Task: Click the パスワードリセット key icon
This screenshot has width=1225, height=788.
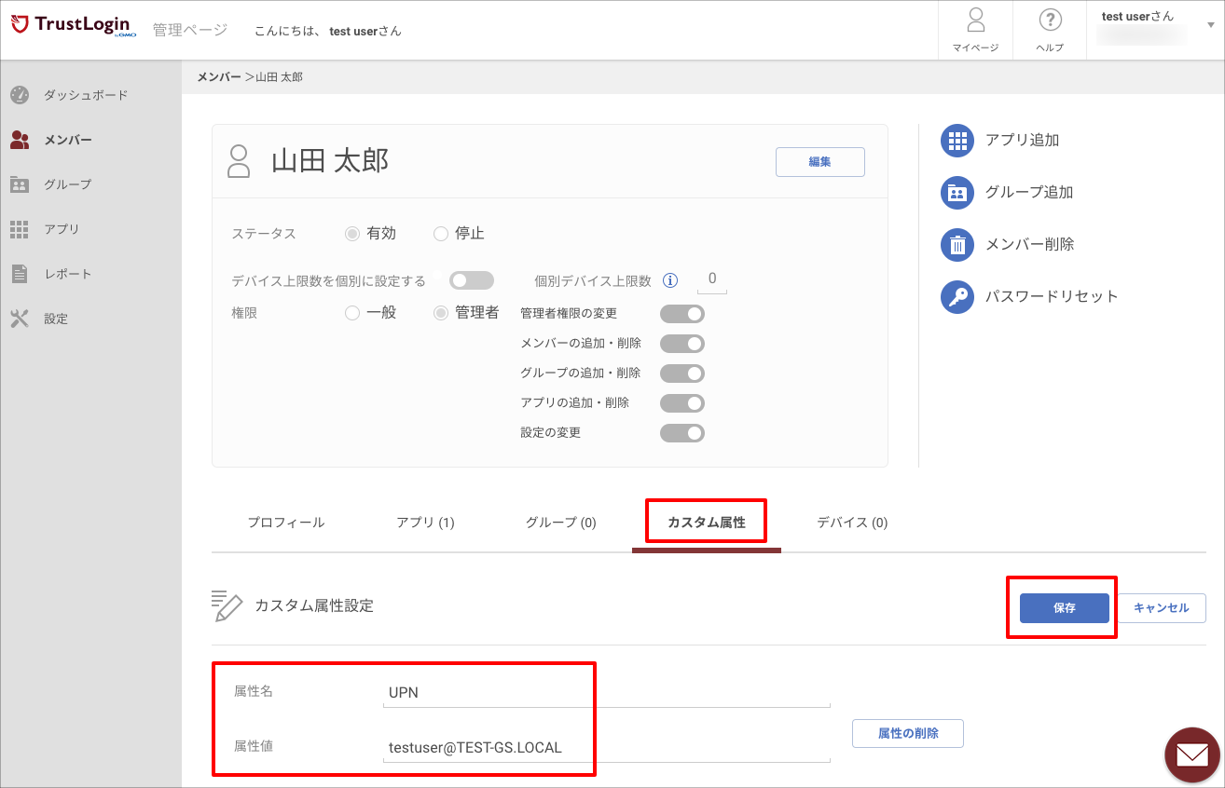Action: click(957, 297)
